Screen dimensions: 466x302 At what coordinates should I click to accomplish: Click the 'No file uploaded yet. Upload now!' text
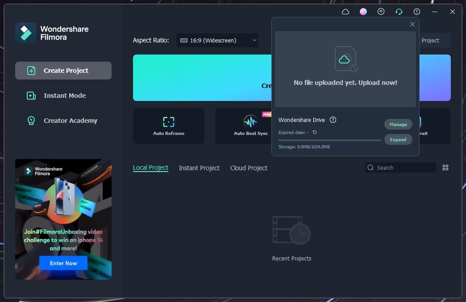click(345, 83)
